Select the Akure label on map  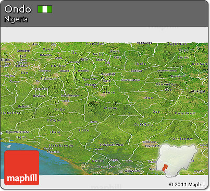coord(109,92)
